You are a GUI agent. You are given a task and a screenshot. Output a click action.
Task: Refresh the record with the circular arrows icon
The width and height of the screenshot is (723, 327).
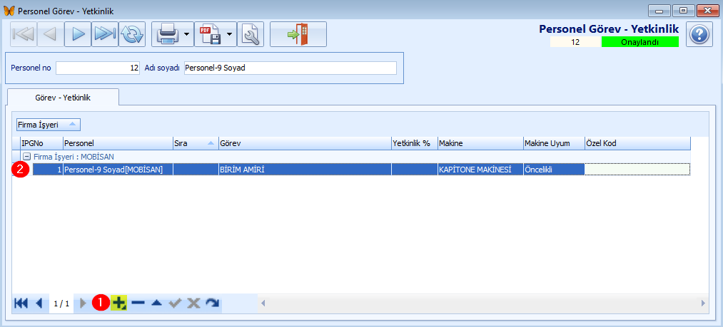(131, 34)
